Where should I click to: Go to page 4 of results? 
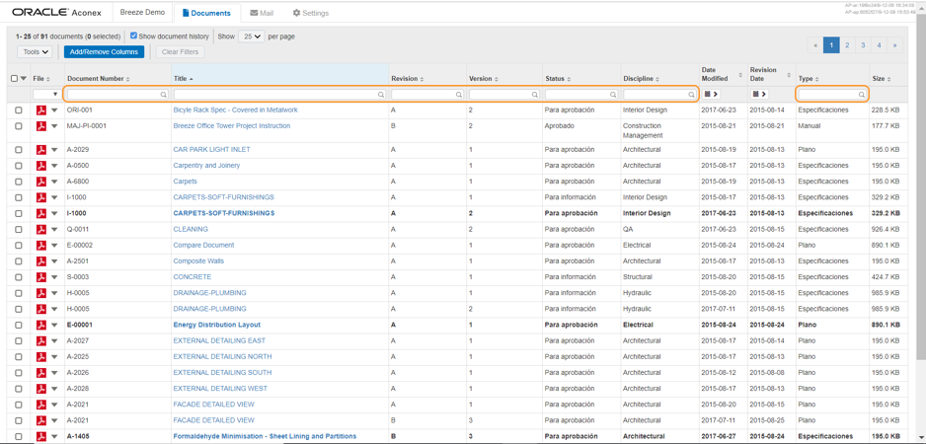click(879, 44)
